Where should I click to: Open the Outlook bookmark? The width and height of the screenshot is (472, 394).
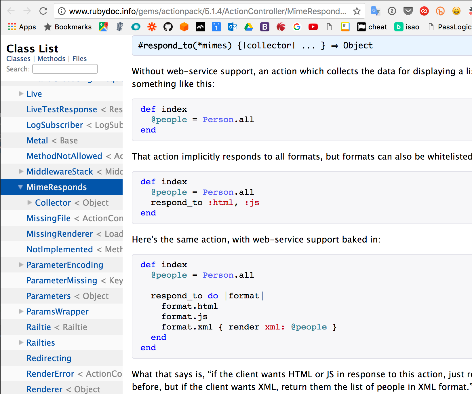(x=233, y=27)
